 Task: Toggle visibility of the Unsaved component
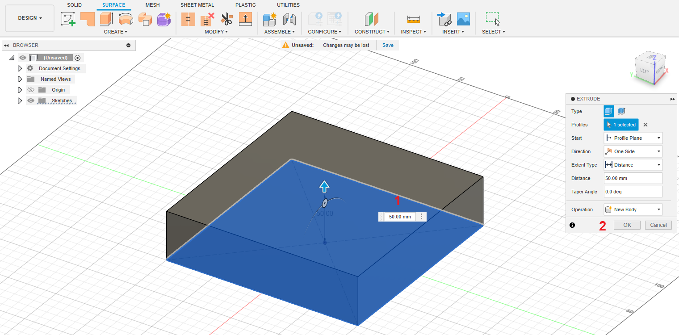[23, 58]
